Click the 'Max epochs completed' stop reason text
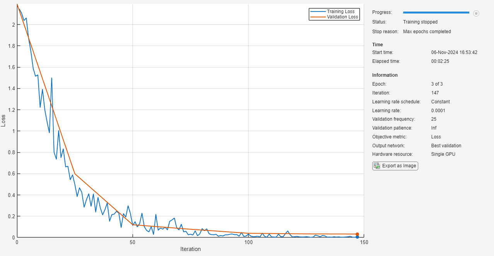 pyautogui.click(x=427, y=32)
